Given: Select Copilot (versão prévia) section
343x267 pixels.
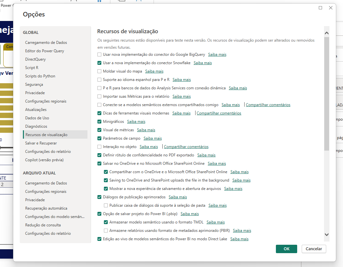Looking at the screenshot, I should tap(55, 160).
